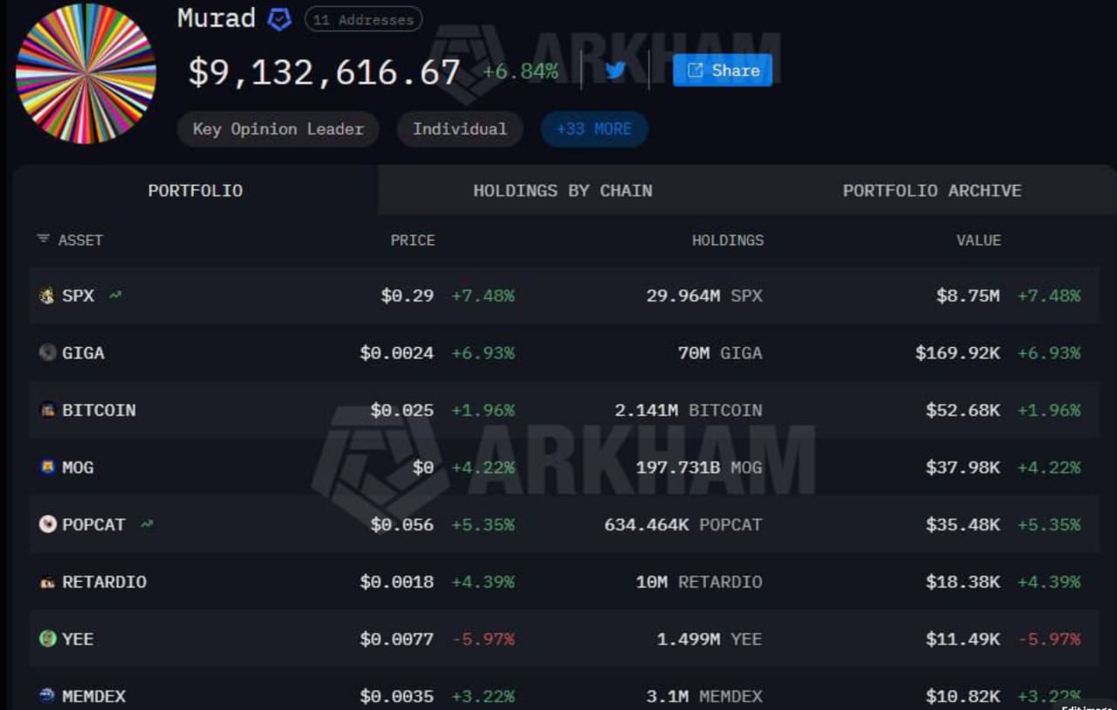Click the YEE value $11.49K

[963, 638]
